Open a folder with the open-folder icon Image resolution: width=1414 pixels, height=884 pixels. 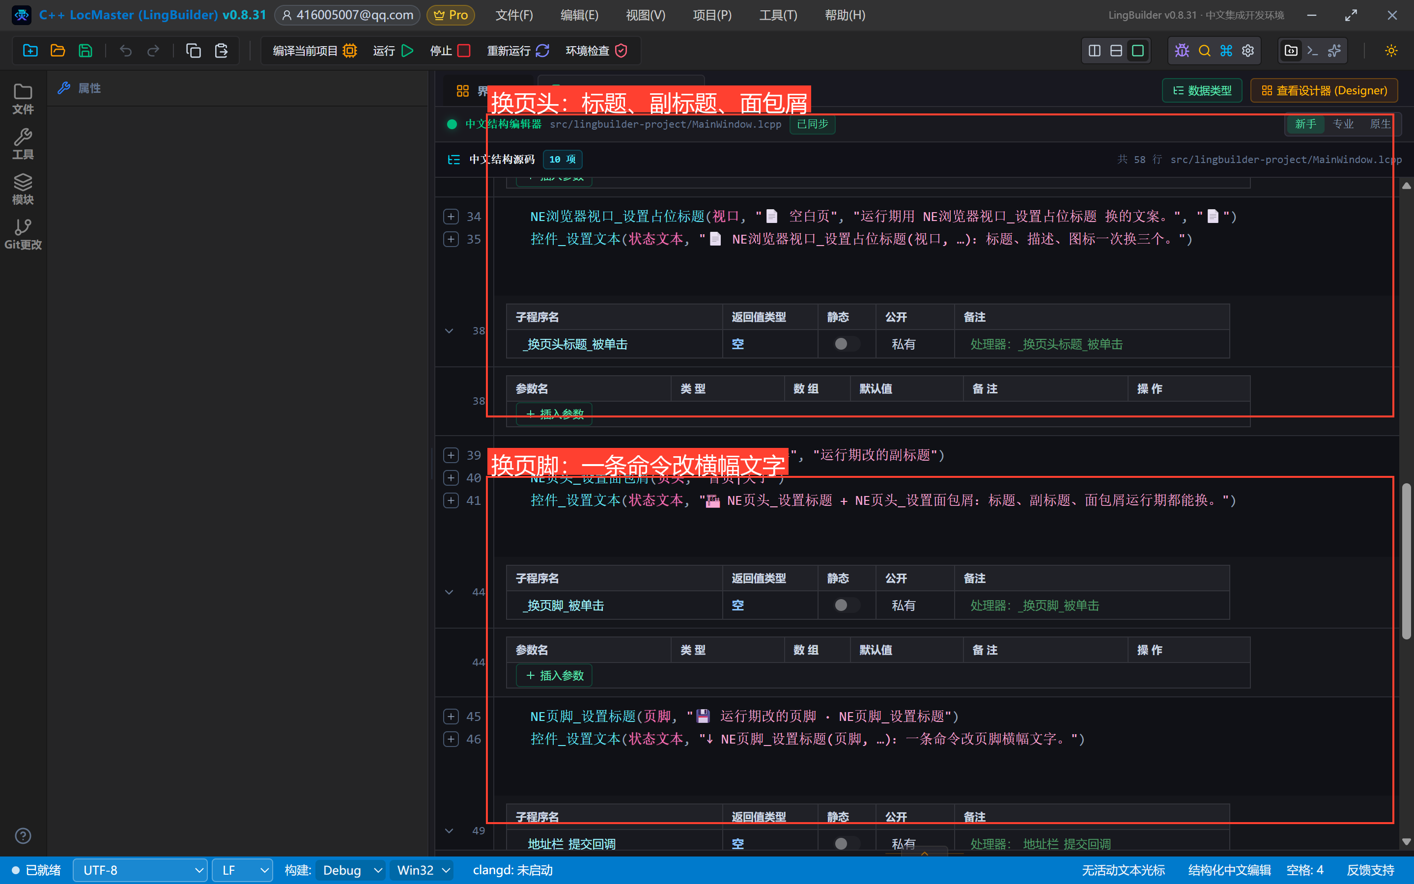pos(57,51)
